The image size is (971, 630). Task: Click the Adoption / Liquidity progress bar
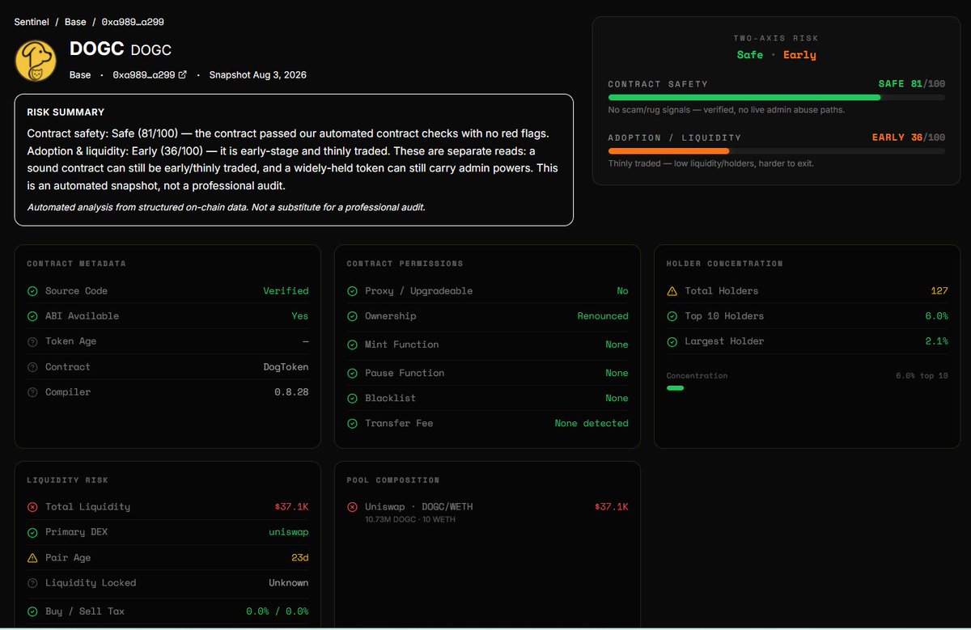tap(777, 150)
